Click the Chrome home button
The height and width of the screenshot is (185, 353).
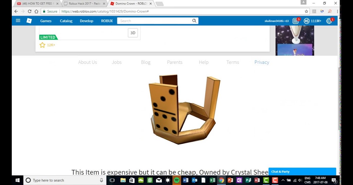coord(36,11)
